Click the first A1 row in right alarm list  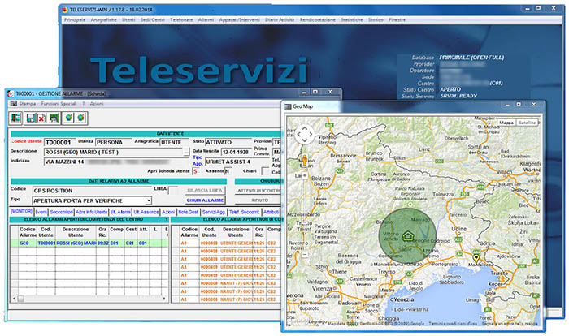tap(227, 243)
